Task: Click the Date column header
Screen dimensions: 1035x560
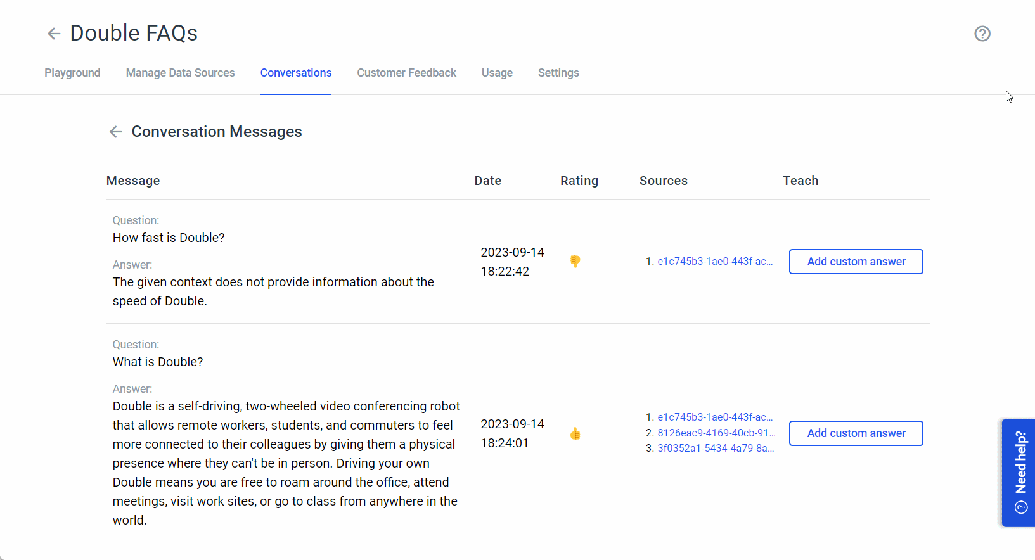Action: coord(488,181)
